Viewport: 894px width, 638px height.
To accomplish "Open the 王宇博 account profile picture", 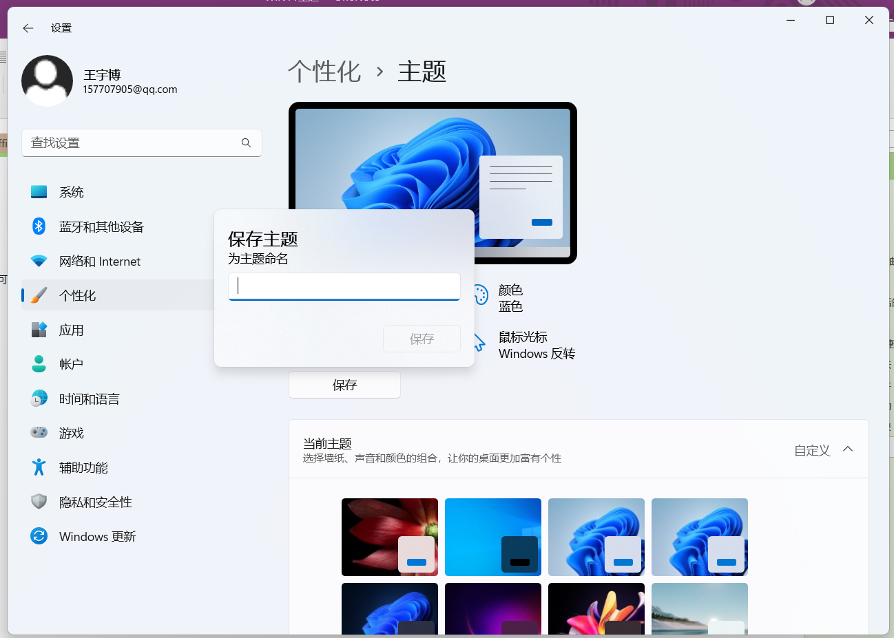I will coord(47,81).
